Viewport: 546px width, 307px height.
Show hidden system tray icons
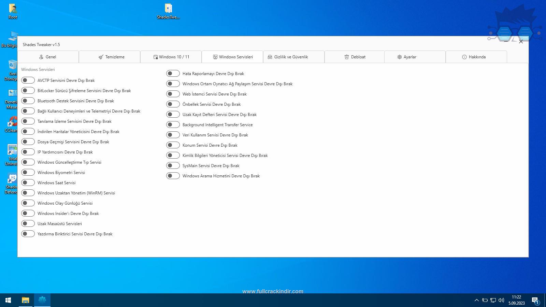pos(476,300)
